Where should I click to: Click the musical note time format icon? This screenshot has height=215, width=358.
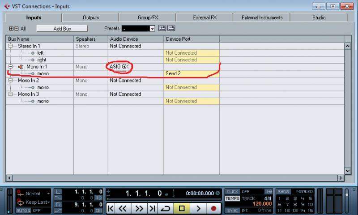tap(167, 193)
